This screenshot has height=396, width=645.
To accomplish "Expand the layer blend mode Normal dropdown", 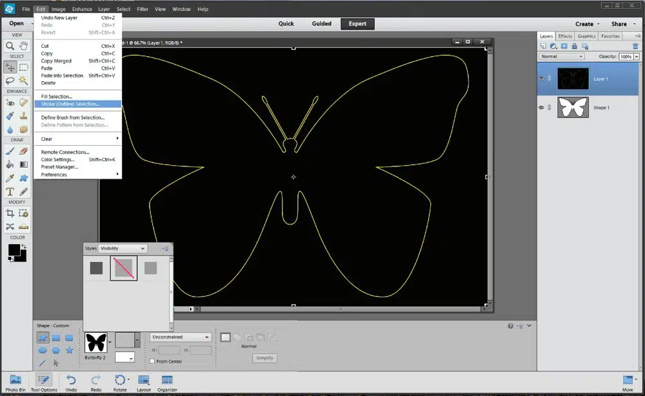I will [562, 57].
